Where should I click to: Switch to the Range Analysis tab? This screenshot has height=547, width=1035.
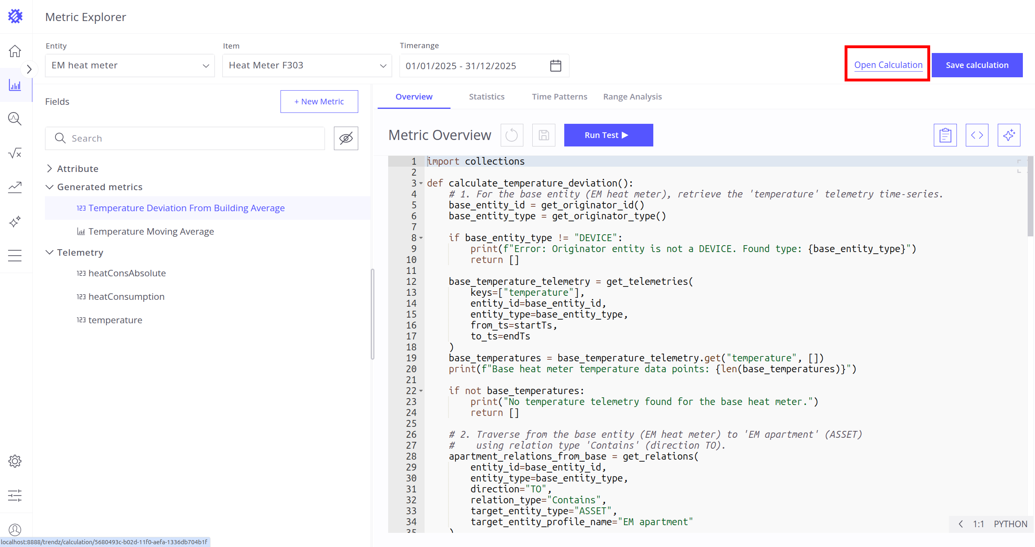[x=632, y=97]
